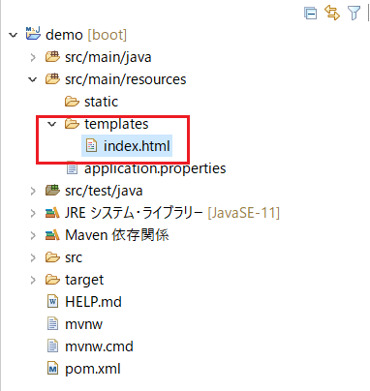Viewport: 370px width, 391px height.
Task: Expand the src/main/java chevron
Action: pyautogui.click(x=33, y=57)
